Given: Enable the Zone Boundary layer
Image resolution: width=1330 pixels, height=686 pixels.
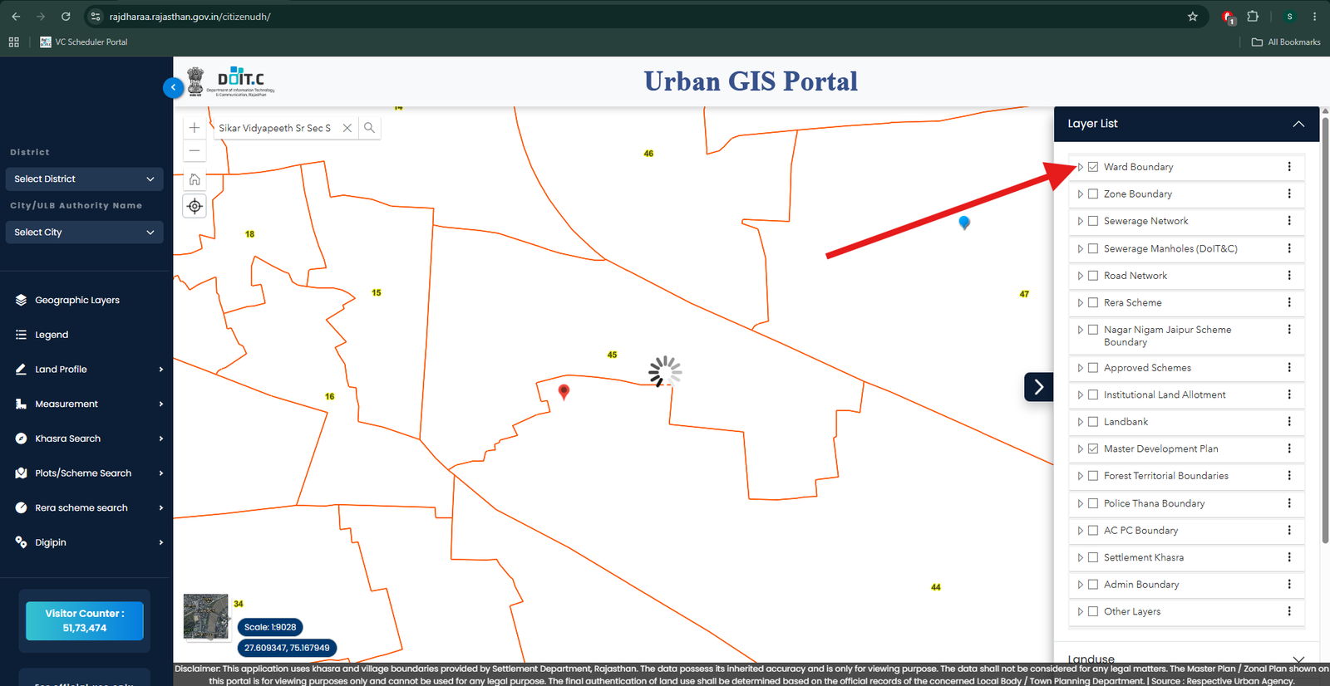Looking at the screenshot, I should [x=1093, y=194].
